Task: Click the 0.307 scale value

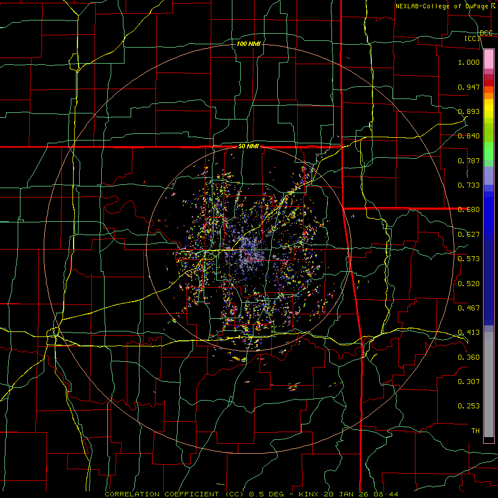Action: [x=469, y=382]
